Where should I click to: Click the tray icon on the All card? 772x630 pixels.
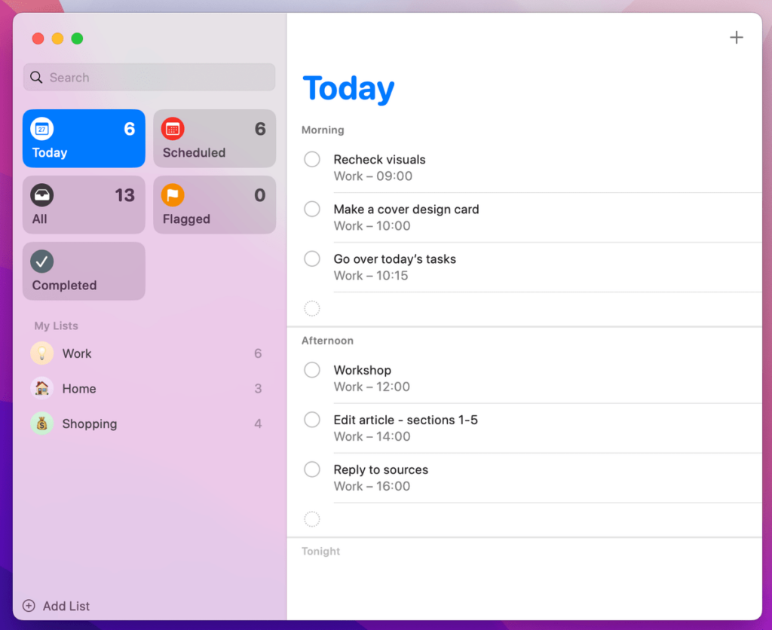pos(41,195)
